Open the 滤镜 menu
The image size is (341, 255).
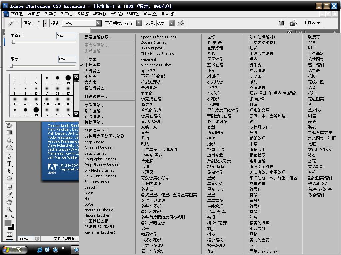(x=99, y=14)
